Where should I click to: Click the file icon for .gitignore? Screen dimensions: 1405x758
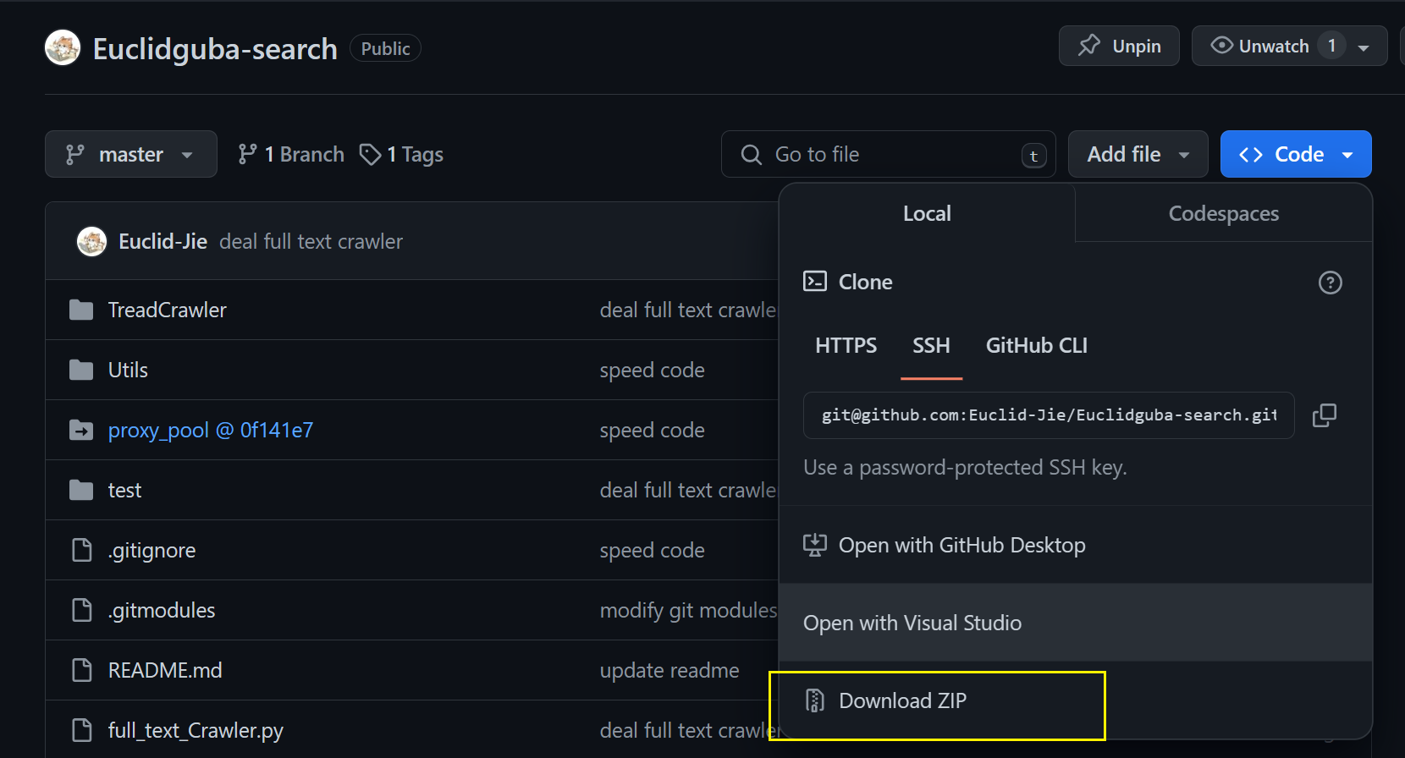[x=81, y=550]
